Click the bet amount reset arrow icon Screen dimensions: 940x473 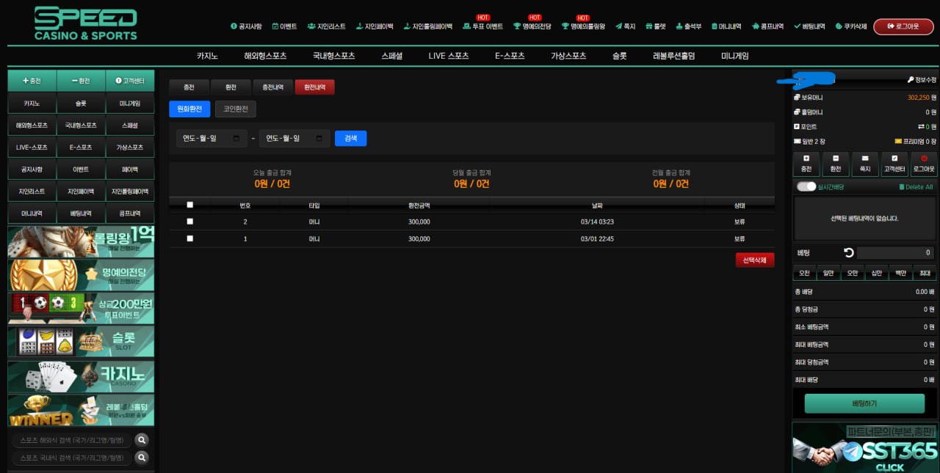[849, 252]
